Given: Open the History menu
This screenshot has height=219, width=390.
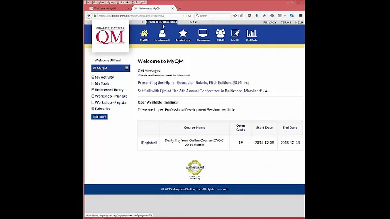Looking at the screenshot, I should pyautogui.click(x=110, y=2).
